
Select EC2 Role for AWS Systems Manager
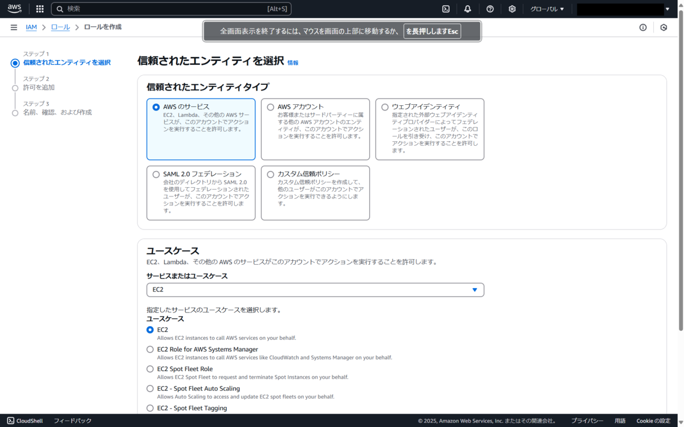point(150,349)
